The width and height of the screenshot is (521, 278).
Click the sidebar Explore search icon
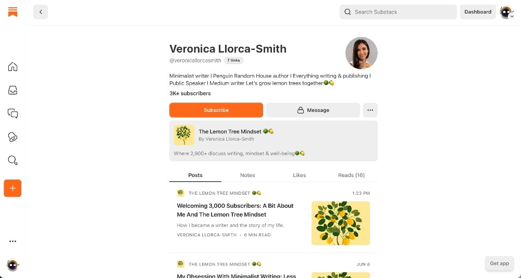click(x=13, y=160)
